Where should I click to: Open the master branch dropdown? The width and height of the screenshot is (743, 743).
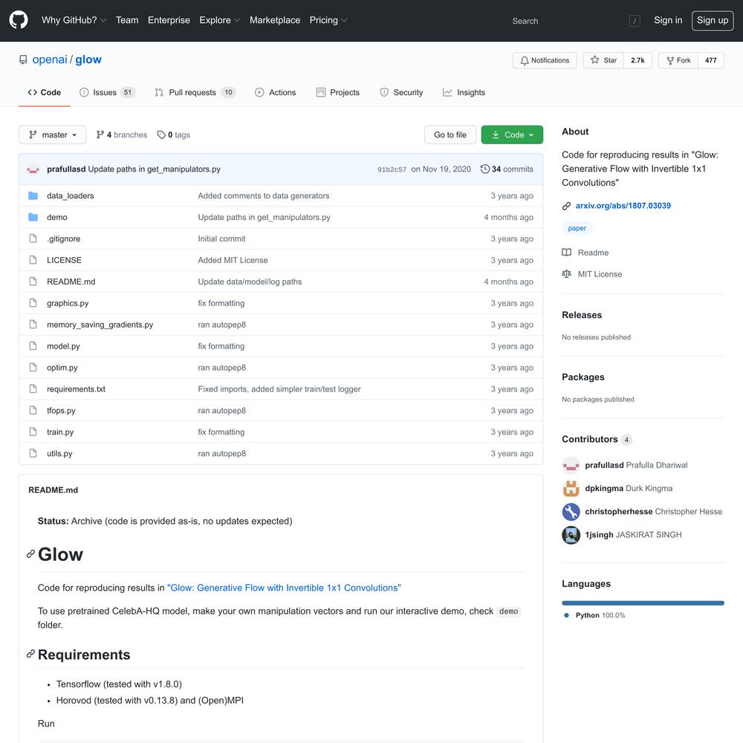tap(52, 134)
